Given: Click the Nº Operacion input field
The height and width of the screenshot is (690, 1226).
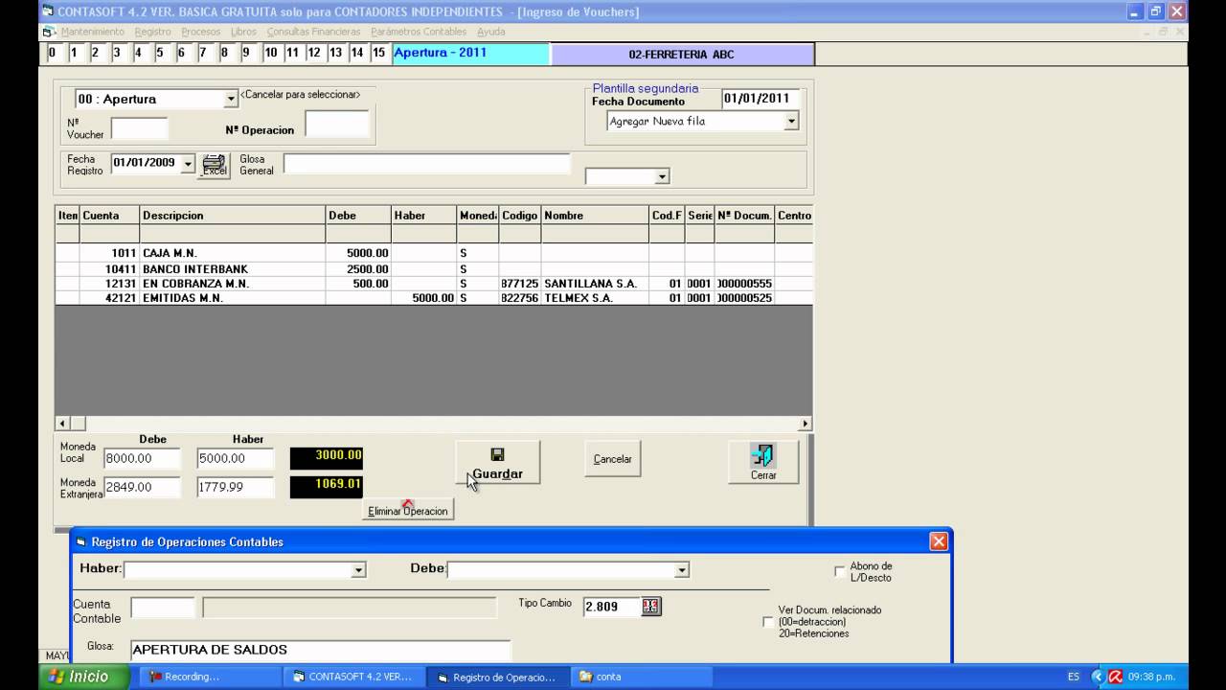Looking at the screenshot, I should coord(336,125).
